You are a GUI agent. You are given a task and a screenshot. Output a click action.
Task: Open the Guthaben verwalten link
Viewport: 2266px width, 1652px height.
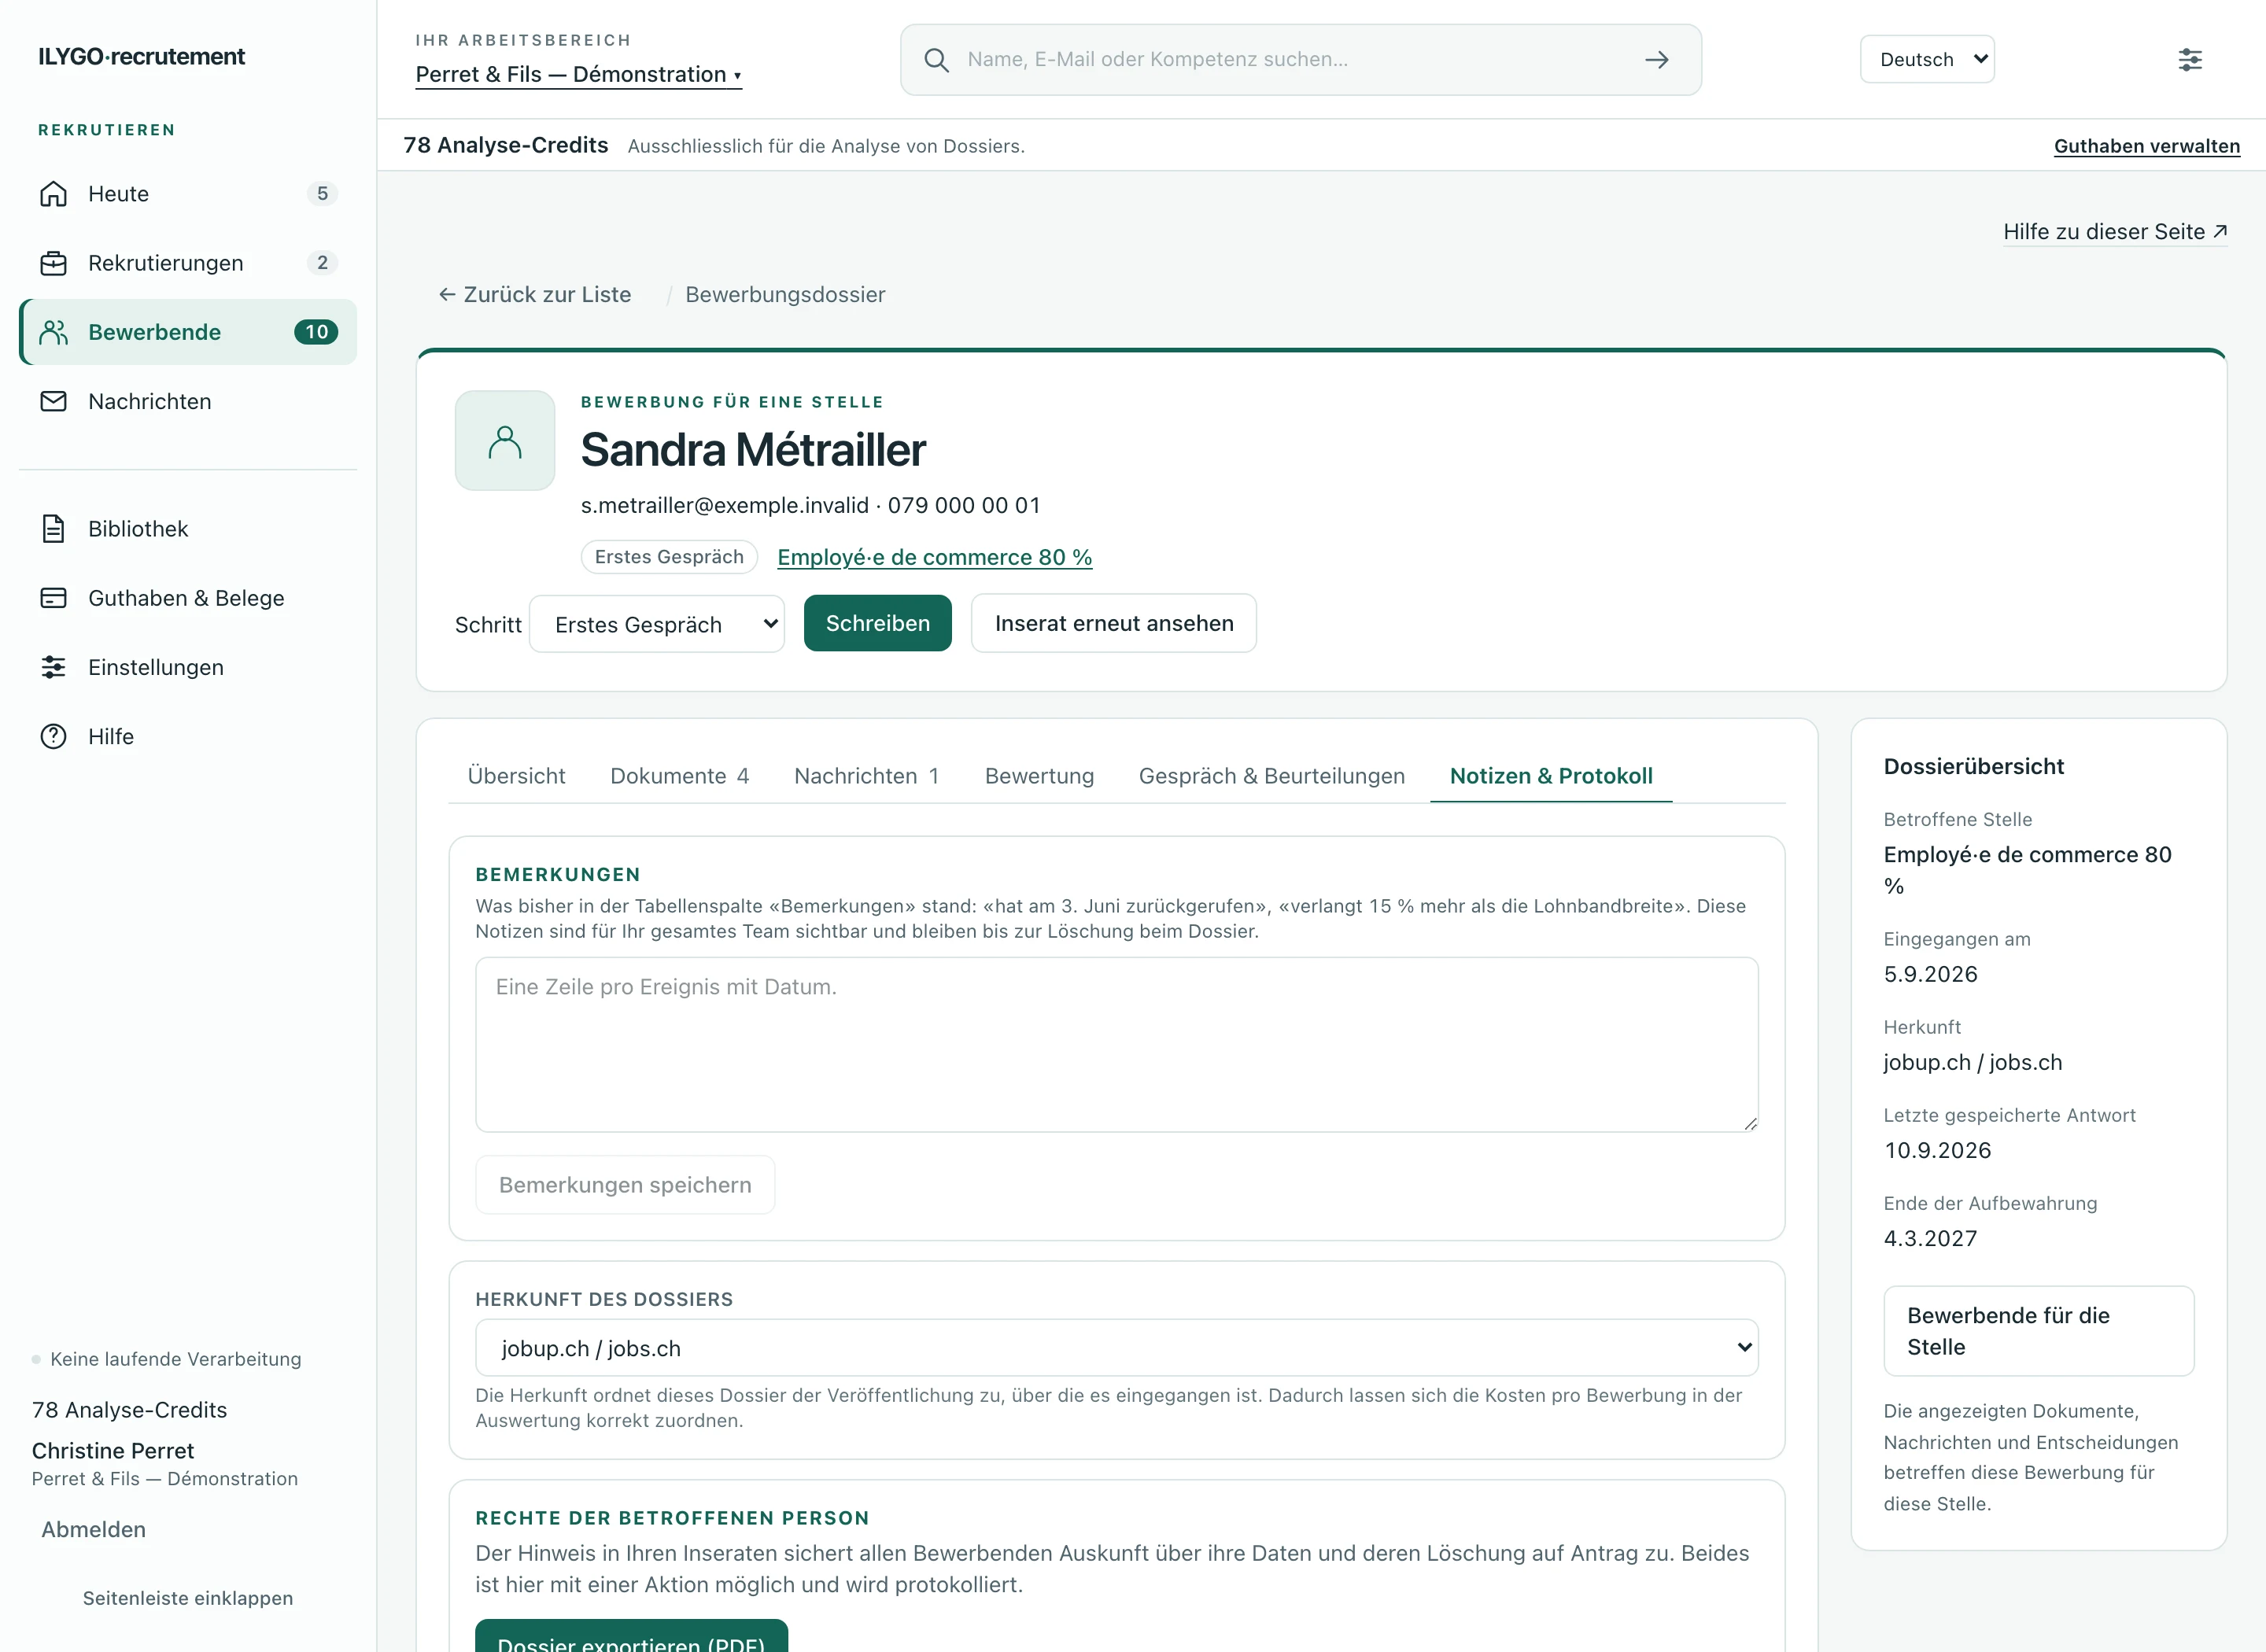(2146, 146)
